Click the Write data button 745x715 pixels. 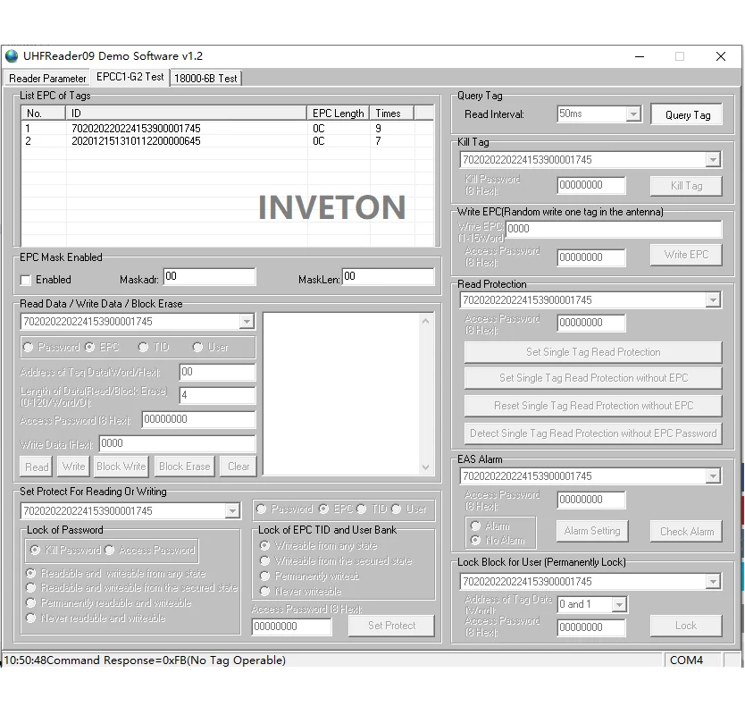(73, 467)
